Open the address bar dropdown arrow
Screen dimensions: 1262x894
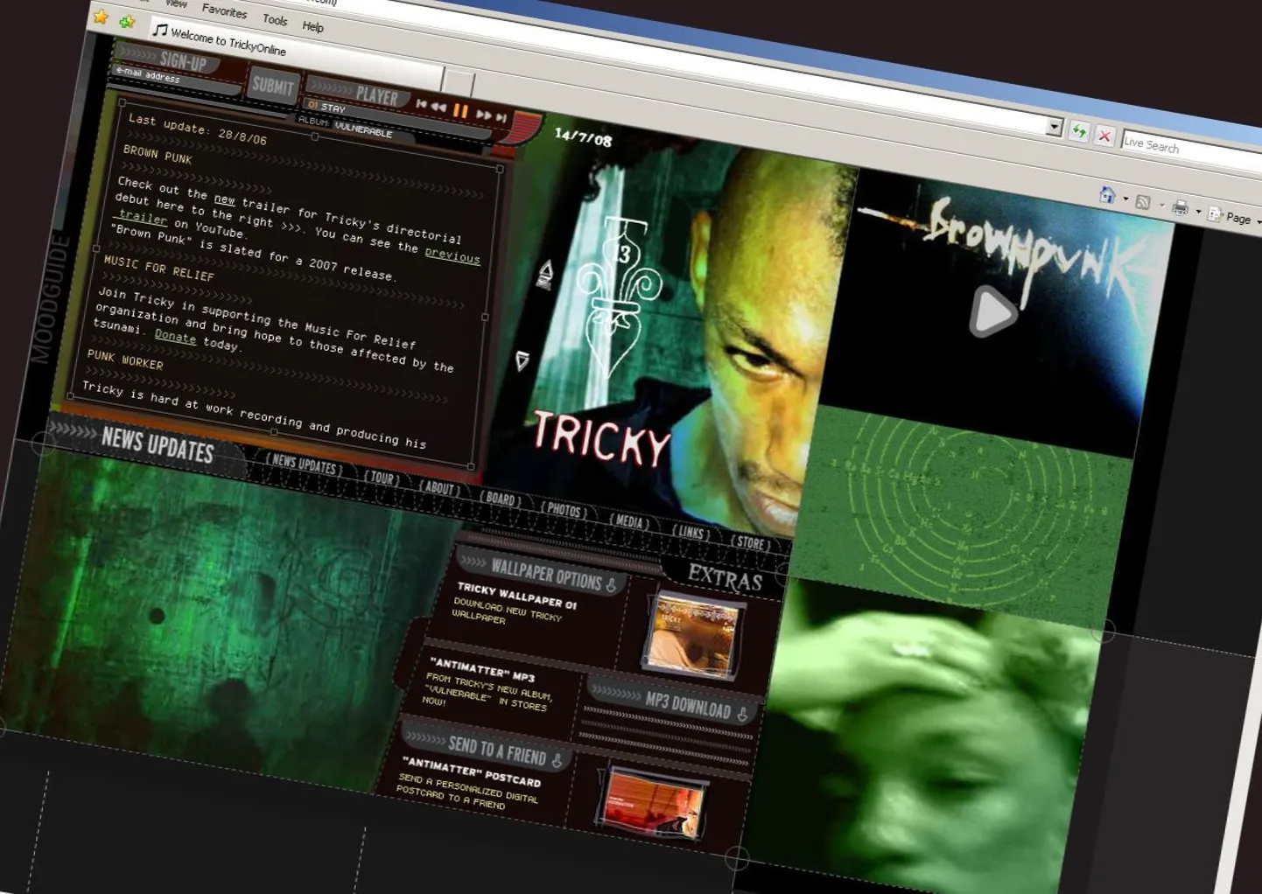pyautogui.click(x=1054, y=128)
